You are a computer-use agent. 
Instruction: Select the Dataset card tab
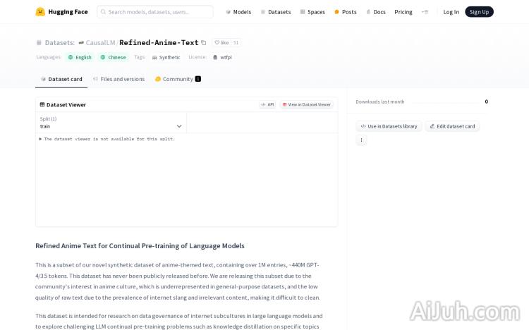[61, 79]
